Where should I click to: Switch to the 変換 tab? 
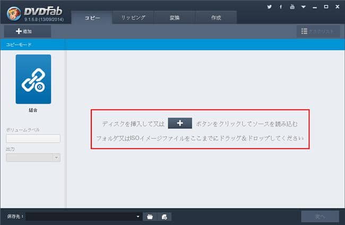tap(175, 17)
